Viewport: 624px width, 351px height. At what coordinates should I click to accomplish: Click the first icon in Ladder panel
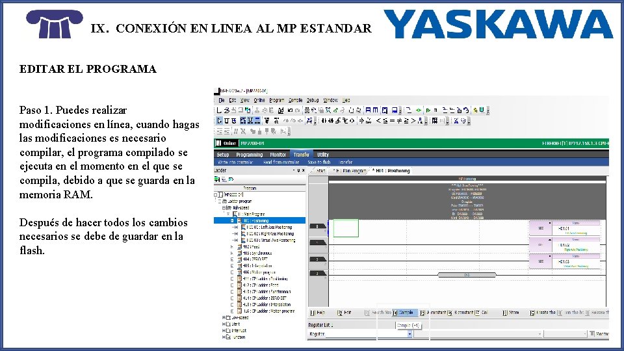click(x=217, y=179)
